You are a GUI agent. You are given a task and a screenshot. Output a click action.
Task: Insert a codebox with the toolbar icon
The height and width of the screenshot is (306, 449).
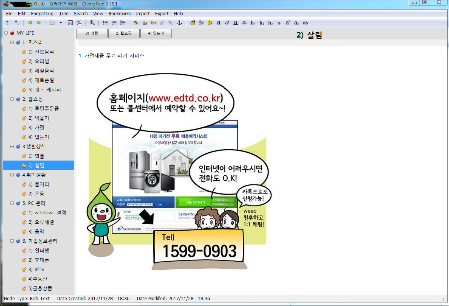[x=153, y=23]
